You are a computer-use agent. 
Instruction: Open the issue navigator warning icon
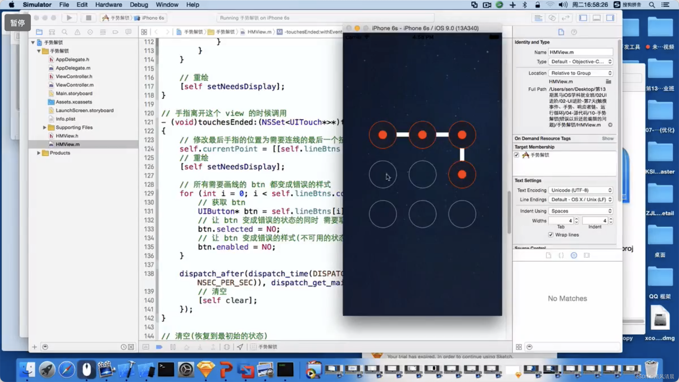pos(77,32)
